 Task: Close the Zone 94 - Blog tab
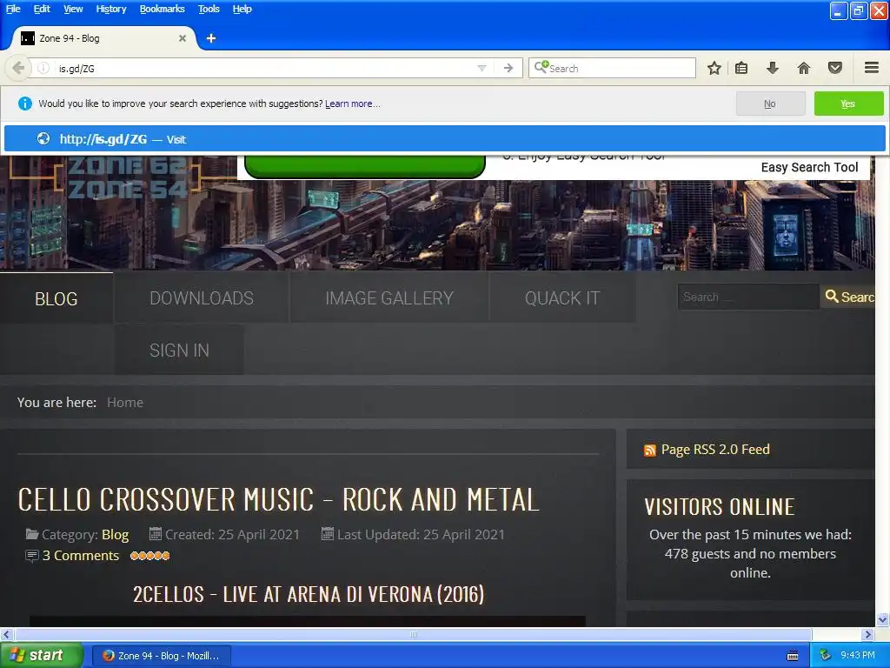(183, 38)
